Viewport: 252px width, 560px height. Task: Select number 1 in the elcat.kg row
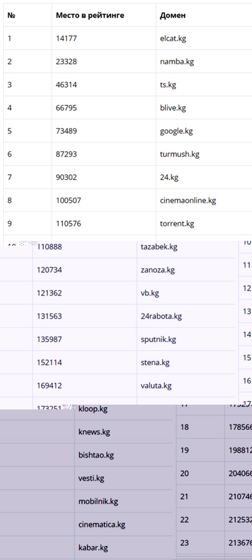pos(9,39)
